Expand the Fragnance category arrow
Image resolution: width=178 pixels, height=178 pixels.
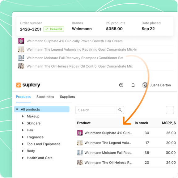point(23,137)
